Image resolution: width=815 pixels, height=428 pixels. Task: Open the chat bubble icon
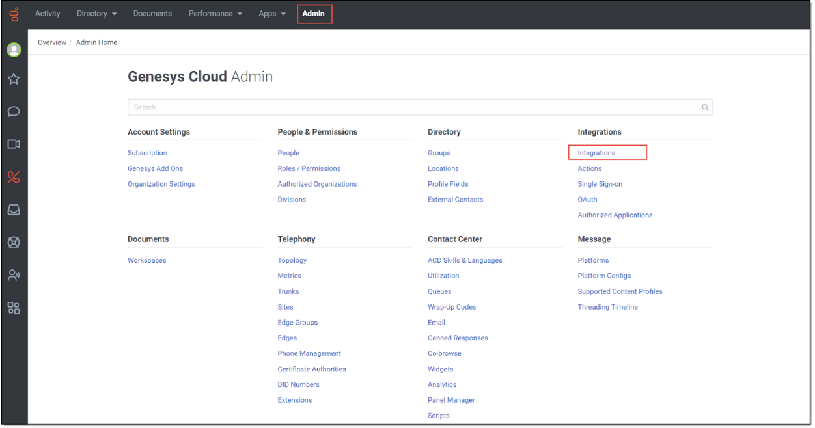point(14,111)
